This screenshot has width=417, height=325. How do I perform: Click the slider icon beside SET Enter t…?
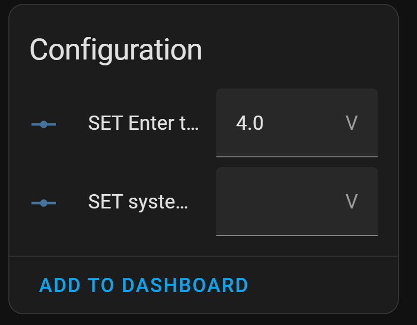pyautogui.click(x=44, y=124)
